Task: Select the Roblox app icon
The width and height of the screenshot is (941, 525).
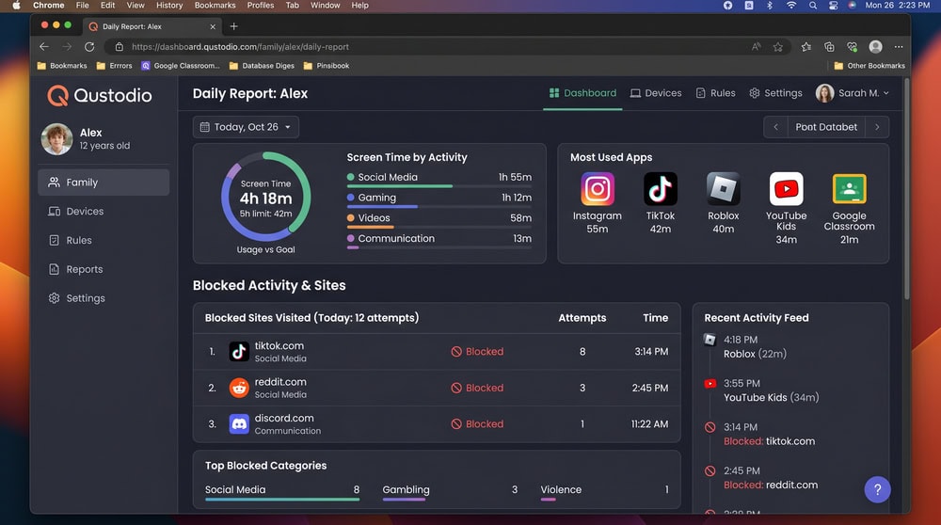Action: pyautogui.click(x=723, y=189)
